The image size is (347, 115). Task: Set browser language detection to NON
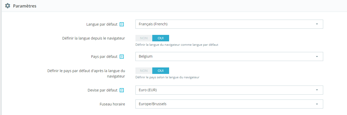pyautogui.click(x=144, y=38)
